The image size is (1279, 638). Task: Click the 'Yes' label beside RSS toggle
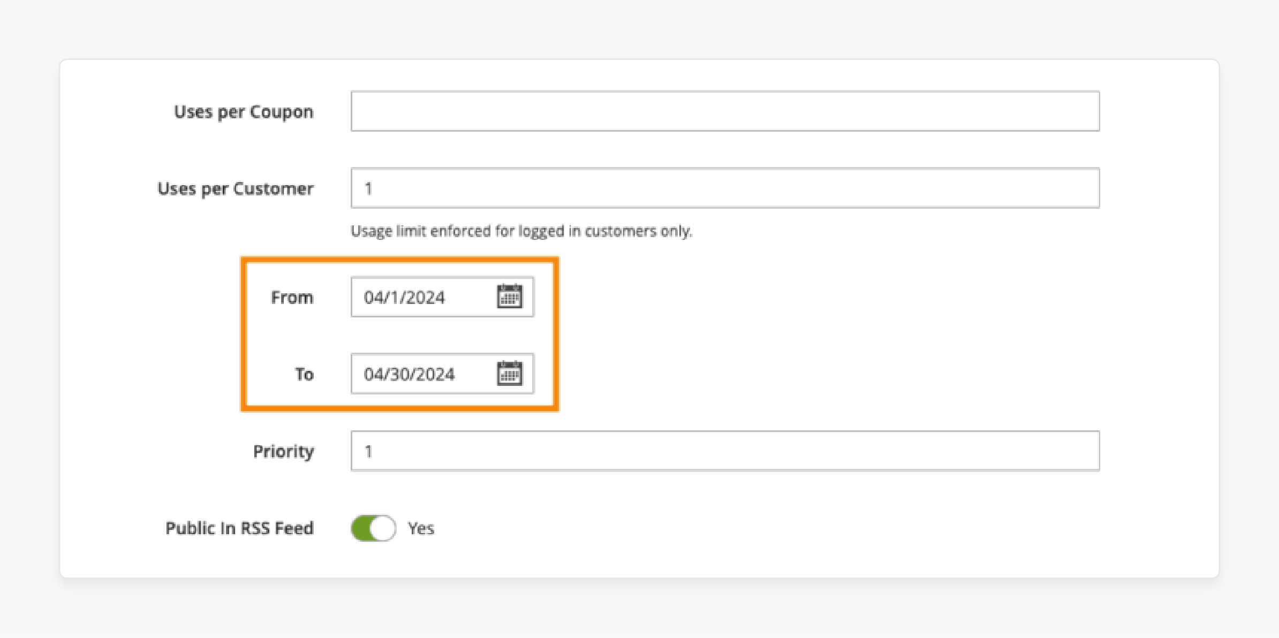[421, 528]
